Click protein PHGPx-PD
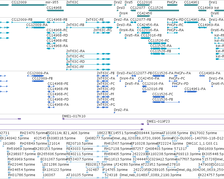Viewport: 224px width, 179px height. tap(175, 86)
